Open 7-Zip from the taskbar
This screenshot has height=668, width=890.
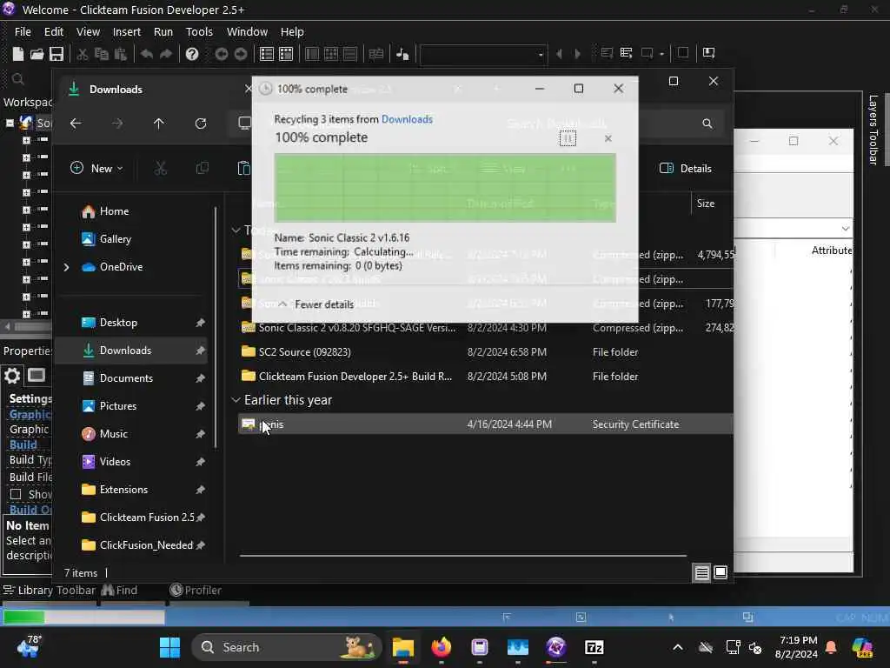tap(594, 647)
